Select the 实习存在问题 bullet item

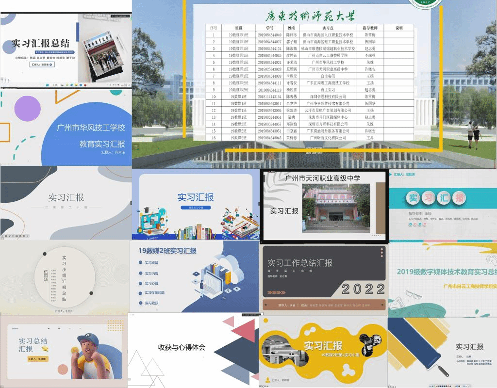[x=154, y=292]
